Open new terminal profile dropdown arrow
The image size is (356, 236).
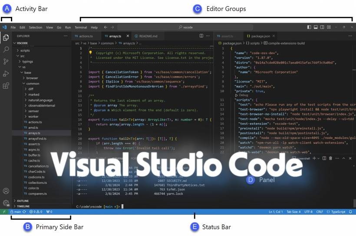pyautogui.click(x=319, y=159)
